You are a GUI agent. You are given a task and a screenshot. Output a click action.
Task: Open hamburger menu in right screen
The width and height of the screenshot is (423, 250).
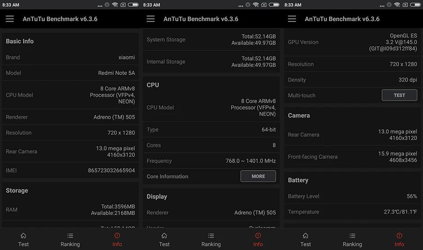click(x=292, y=19)
